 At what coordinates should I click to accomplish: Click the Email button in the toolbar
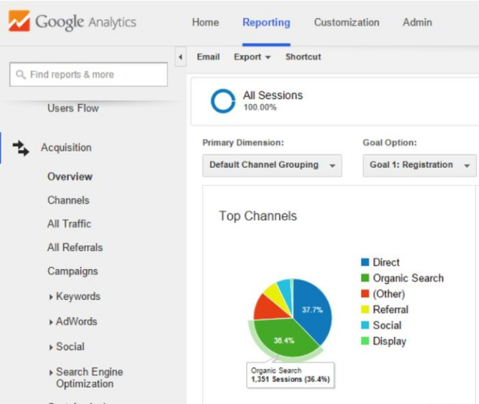(209, 57)
